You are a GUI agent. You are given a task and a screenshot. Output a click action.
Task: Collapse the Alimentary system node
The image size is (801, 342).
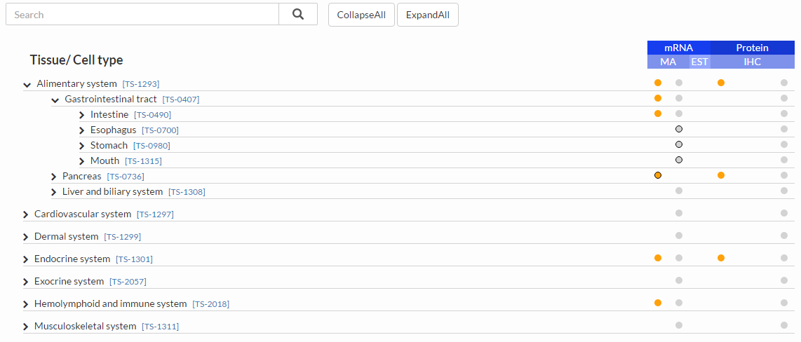tap(27, 85)
